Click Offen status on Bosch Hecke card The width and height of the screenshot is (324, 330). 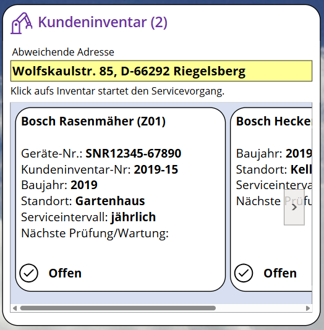[x=280, y=273]
